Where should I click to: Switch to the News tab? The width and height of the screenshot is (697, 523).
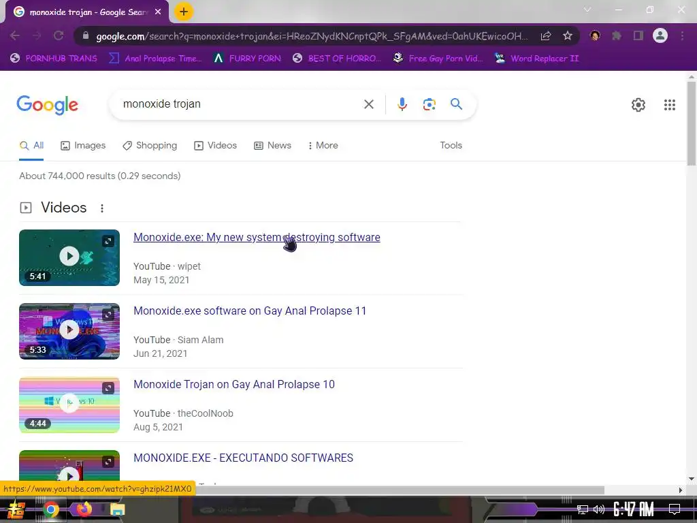point(272,146)
